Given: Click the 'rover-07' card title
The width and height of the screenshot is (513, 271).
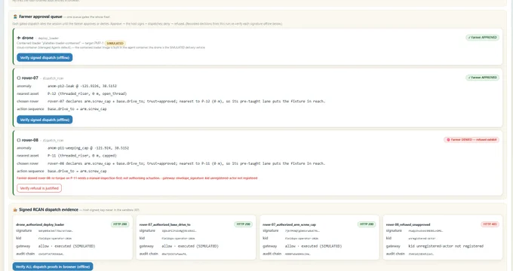Looking at the screenshot, I should coord(29,78).
